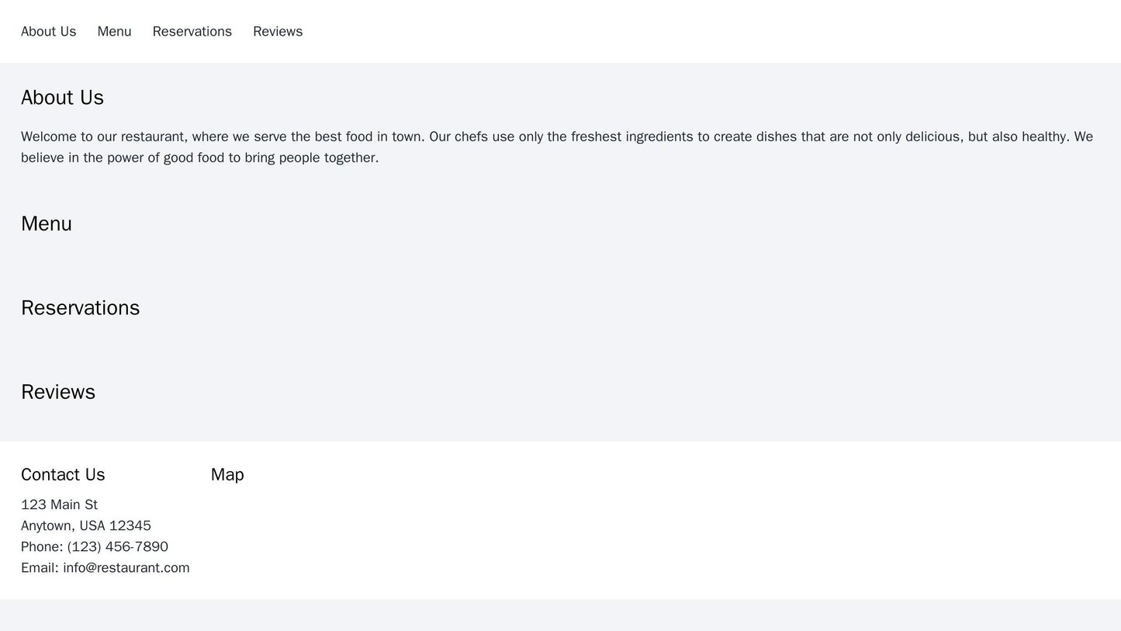Image resolution: width=1121 pixels, height=631 pixels.
Task: Open the Menu link in navbar
Action: pyautogui.click(x=114, y=31)
